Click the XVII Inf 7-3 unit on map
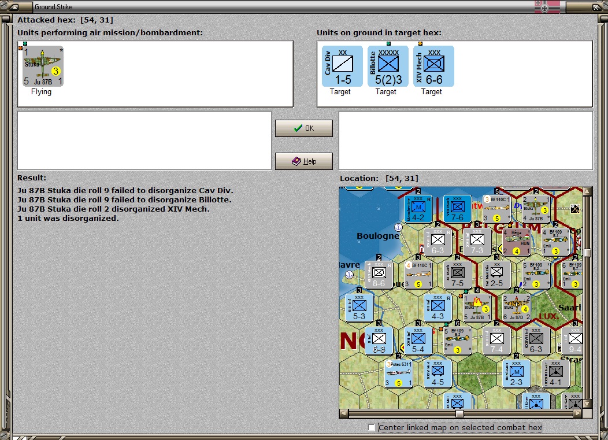 click(x=477, y=242)
